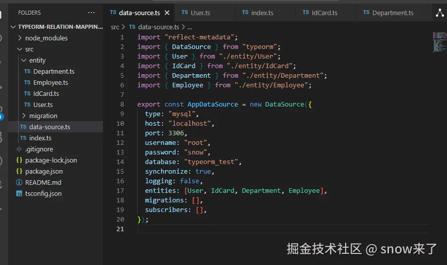The width and height of the screenshot is (447, 265).
Task: Switch to the IdCard.ts tab
Action: (x=325, y=13)
